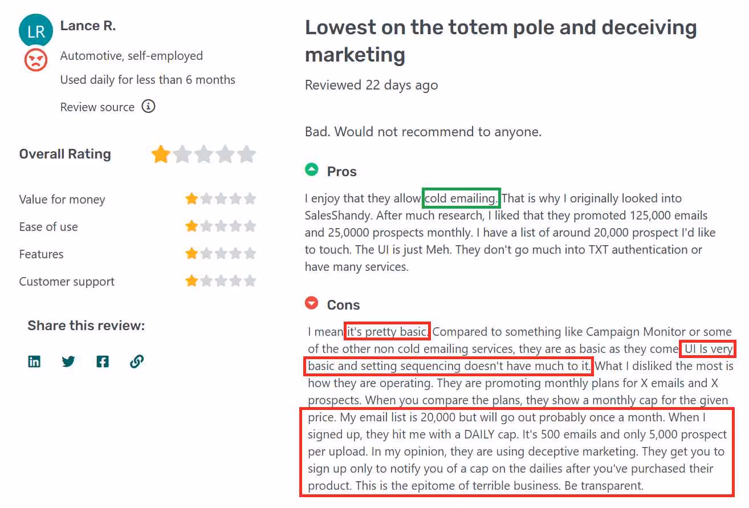Click the green Pros arrow icon

[x=311, y=169]
